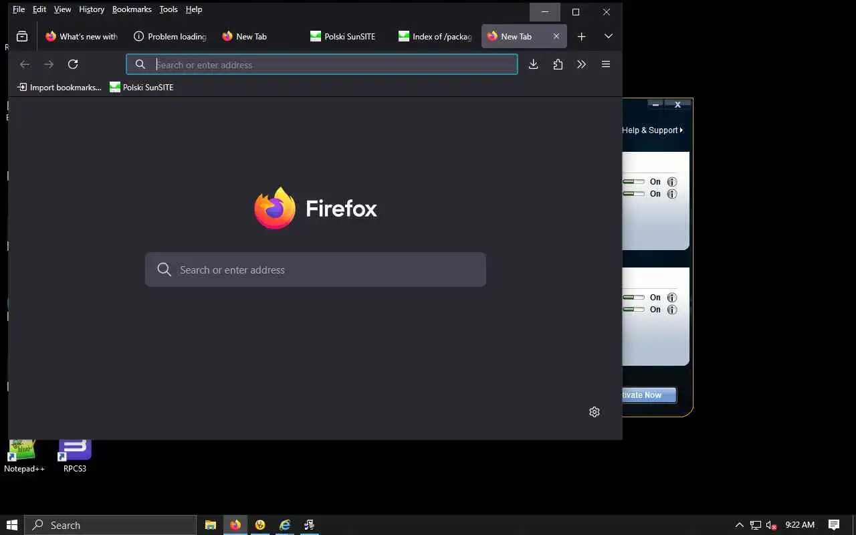Focus the address bar field

point(322,64)
